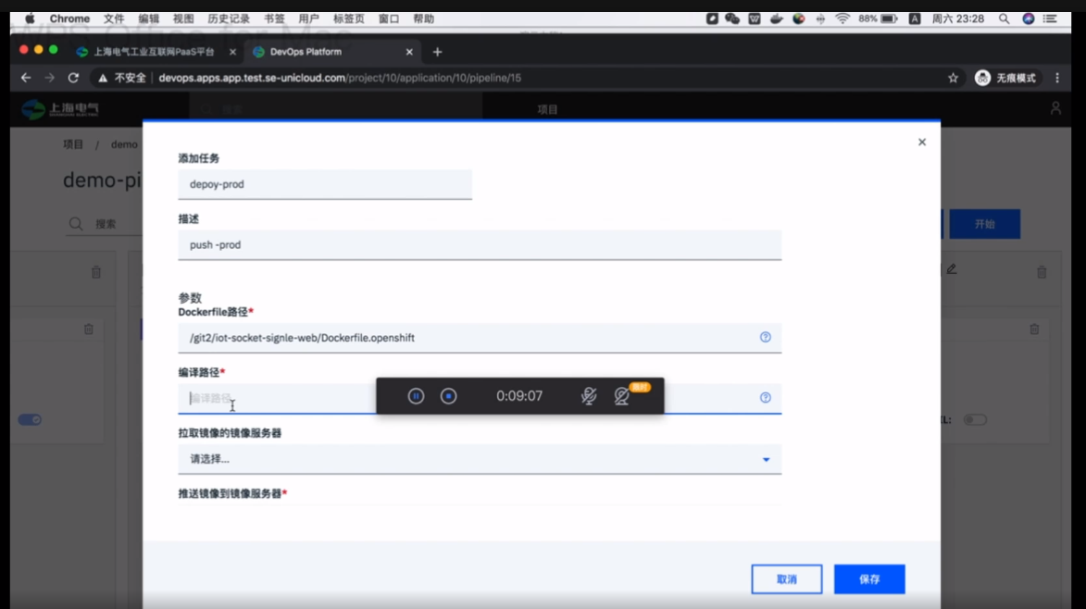The width and height of the screenshot is (1086, 609).
Task: Focus the description field push -prod
Action: click(x=480, y=245)
